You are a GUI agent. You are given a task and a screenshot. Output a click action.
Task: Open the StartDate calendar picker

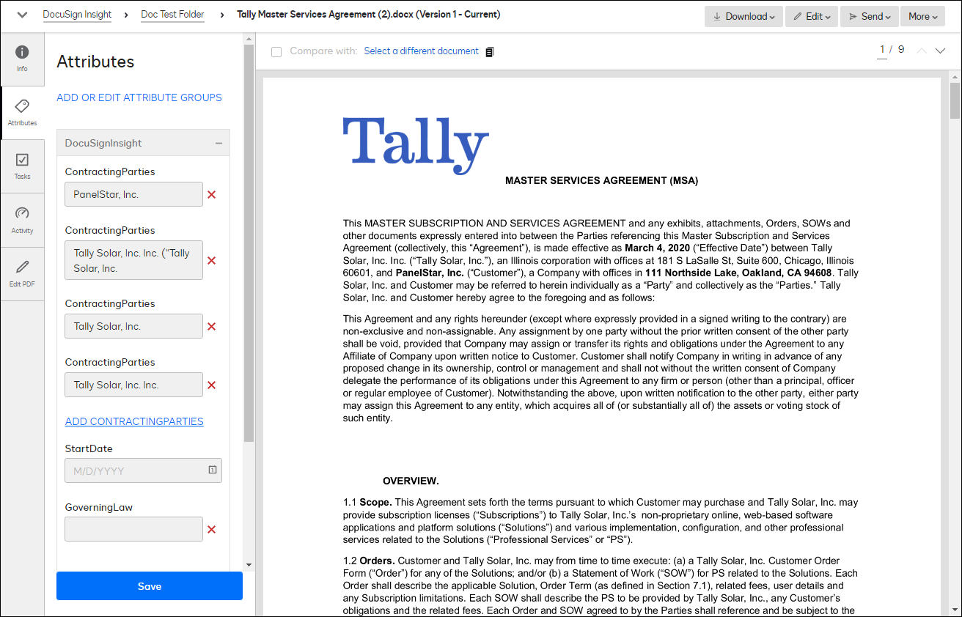coord(213,470)
